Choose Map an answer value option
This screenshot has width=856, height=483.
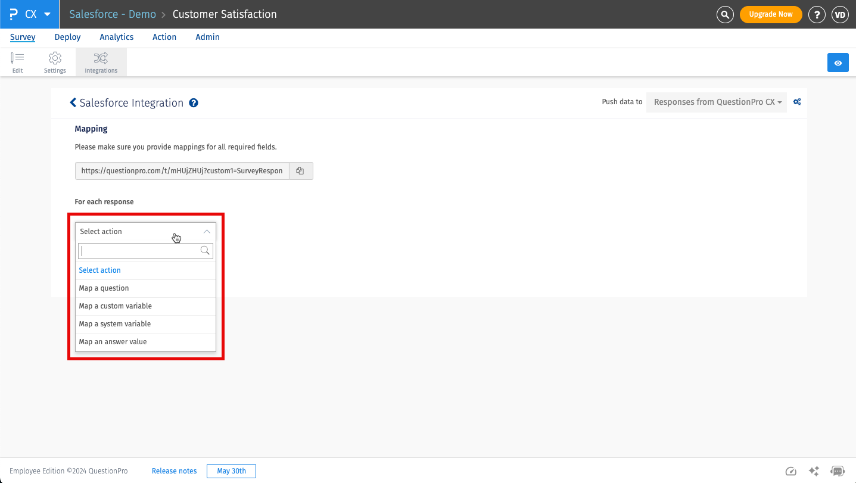coord(145,342)
